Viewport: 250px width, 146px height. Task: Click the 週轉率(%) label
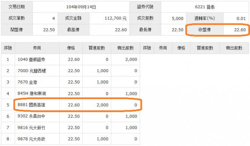coord(205,18)
